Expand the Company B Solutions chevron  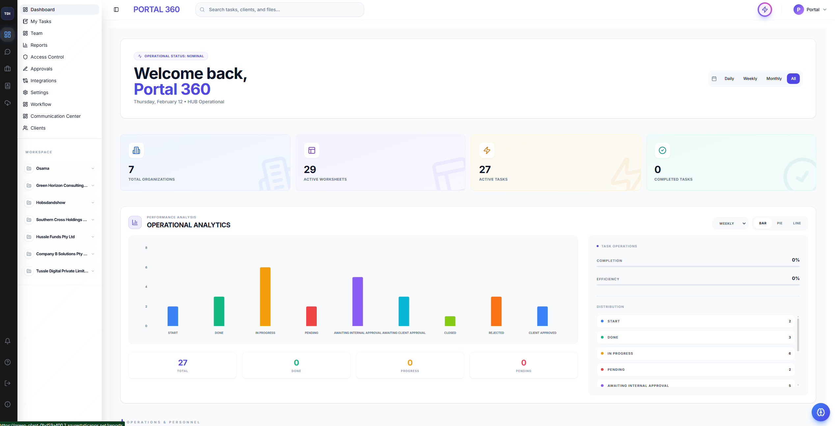(x=93, y=254)
